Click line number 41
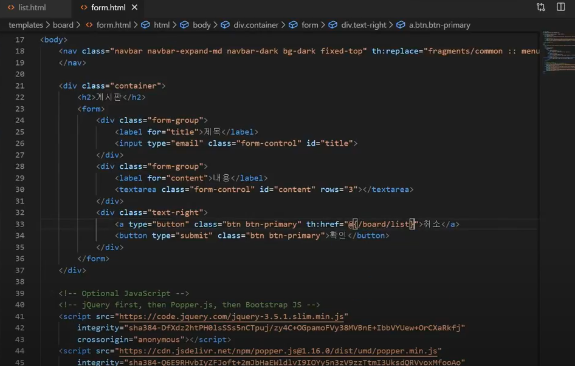This screenshot has width=575, height=366. coord(20,316)
